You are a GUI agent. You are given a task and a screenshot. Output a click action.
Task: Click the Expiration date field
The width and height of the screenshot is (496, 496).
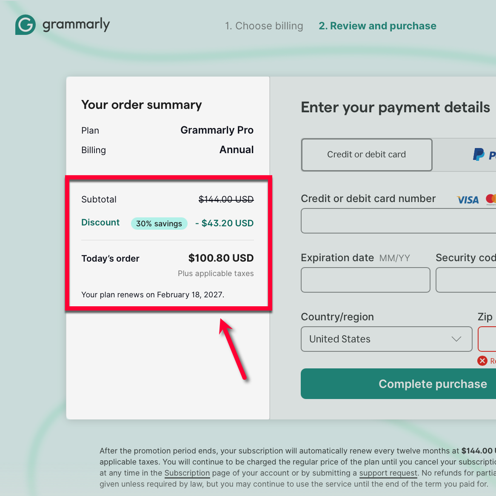point(365,280)
